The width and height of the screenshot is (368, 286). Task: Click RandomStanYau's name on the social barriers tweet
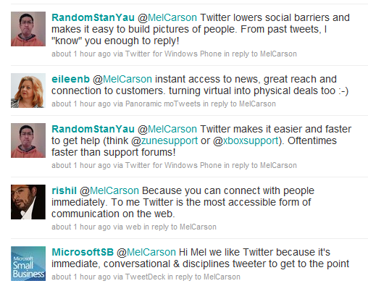(x=93, y=17)
